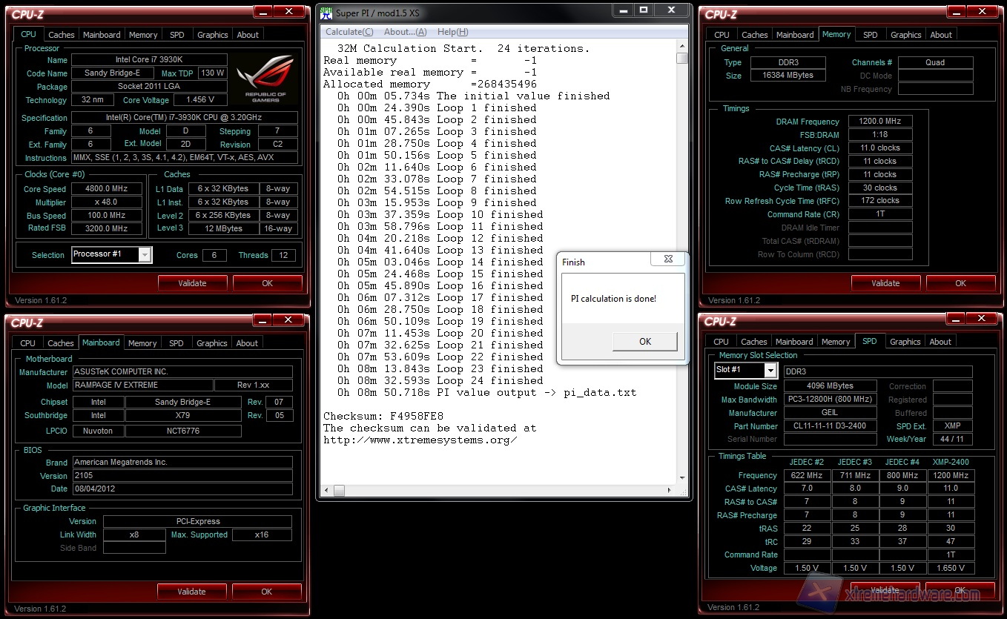Open the Help menu in Super PI
Viewport: 1007px width, 619px height.
pyautogui.click(x=452, y=32)
